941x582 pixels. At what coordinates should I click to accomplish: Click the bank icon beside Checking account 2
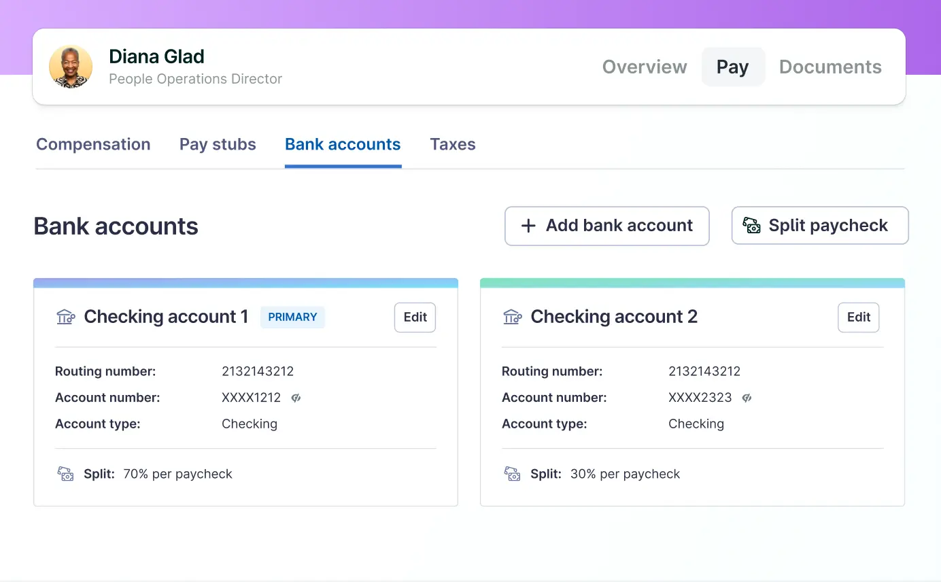click(x=512, y=317)
